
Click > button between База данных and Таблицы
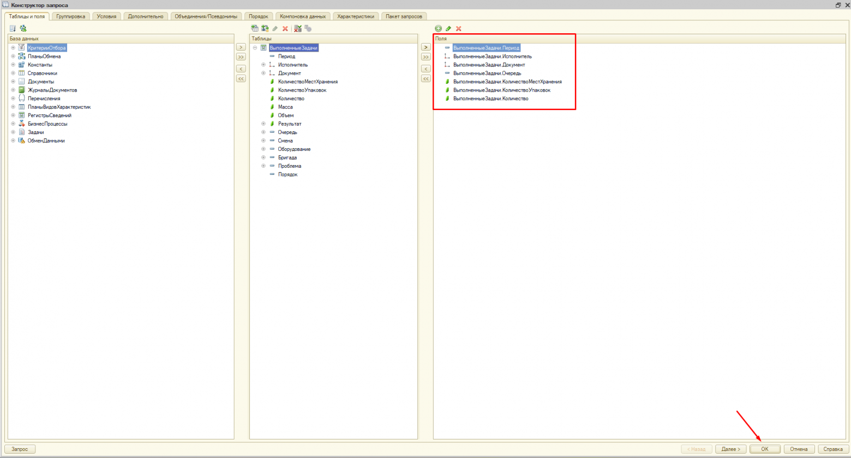[241, 47]
